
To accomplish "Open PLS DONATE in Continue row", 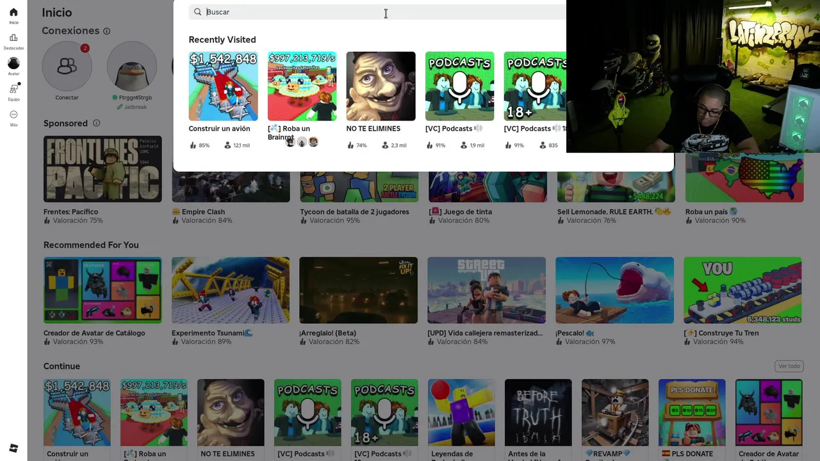I will [x=692, y=412].
